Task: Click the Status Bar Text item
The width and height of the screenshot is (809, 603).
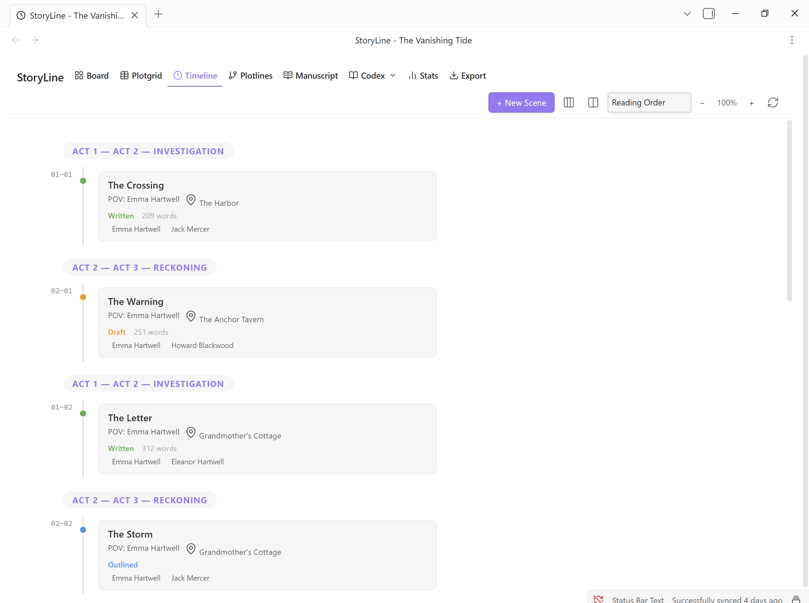Action: tap(637, 599)
